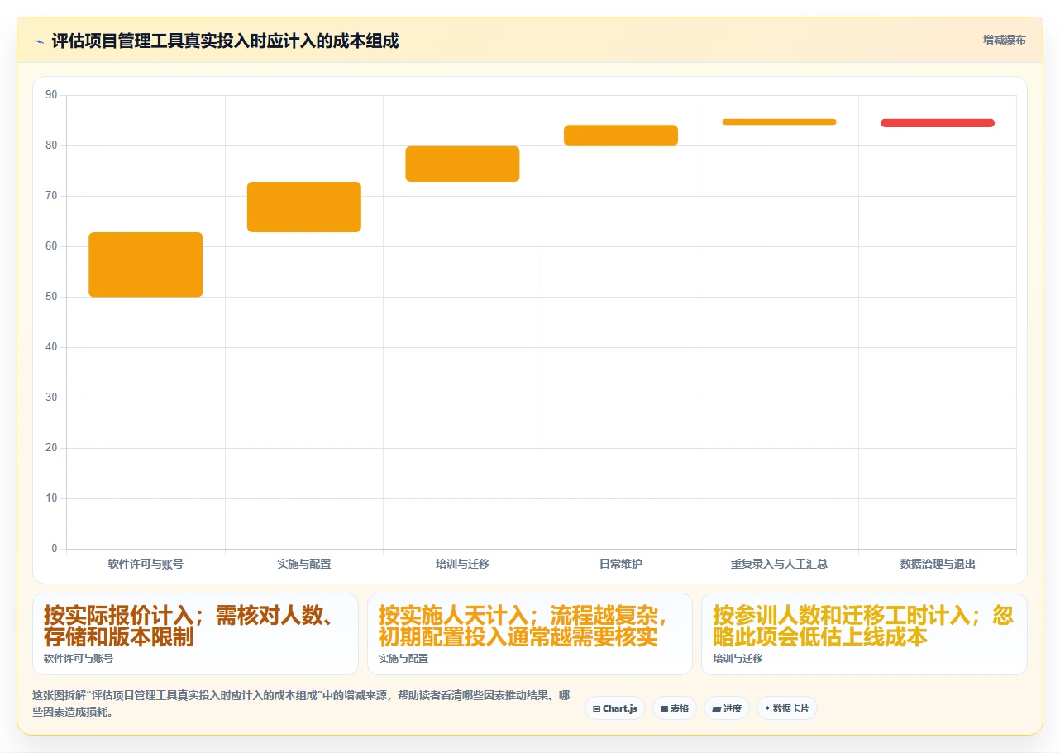
Task: Click the y-axis value 90
Action: [51, 95]
